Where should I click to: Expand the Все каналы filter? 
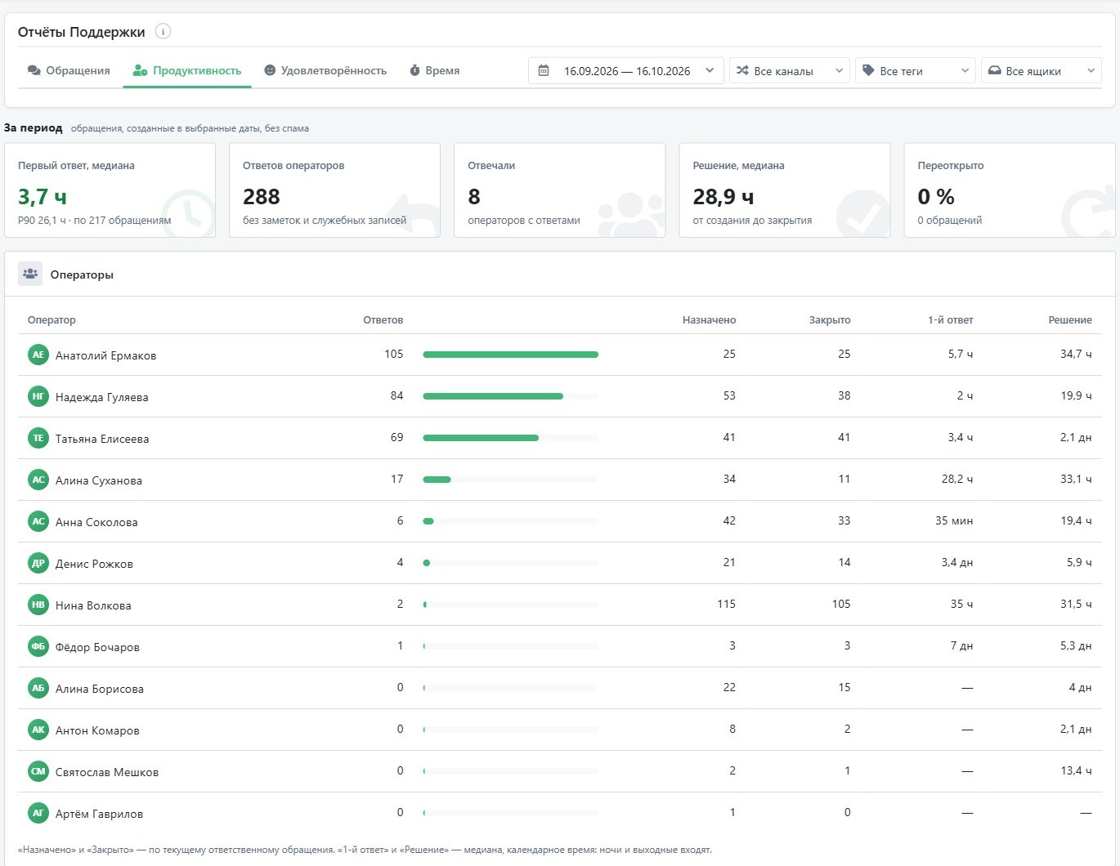(789, 71)
